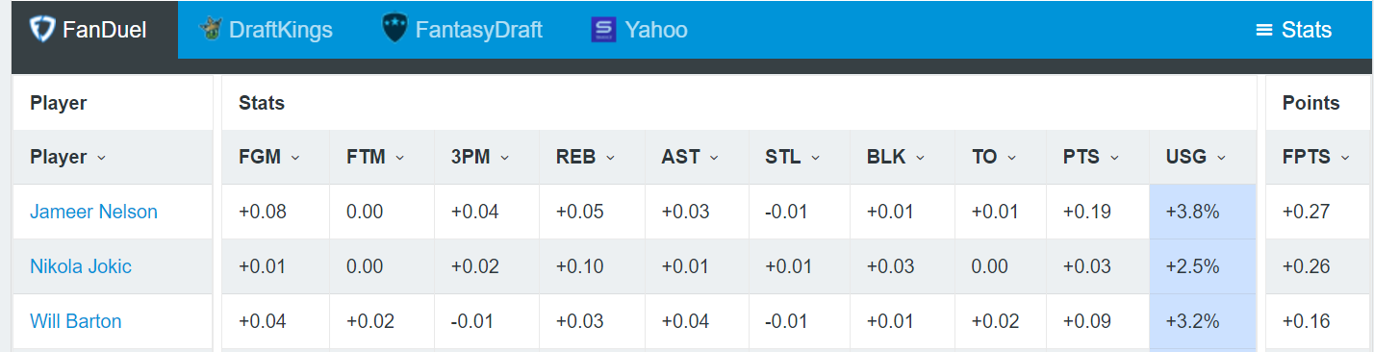This screenshot has height=352, width=1374.
Task: Open Jameer Nelson player link
Action: pos(93,212)
